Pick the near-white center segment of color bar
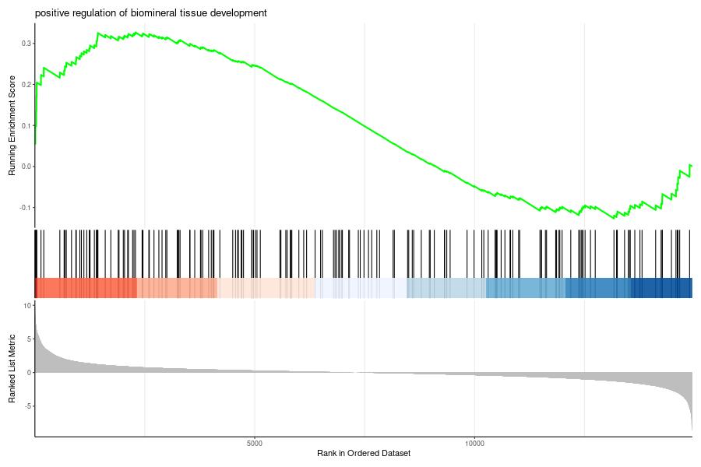Image resolution: width=701 pixels, height=467 pixels. pyautogui.click(x=361, y=288)
